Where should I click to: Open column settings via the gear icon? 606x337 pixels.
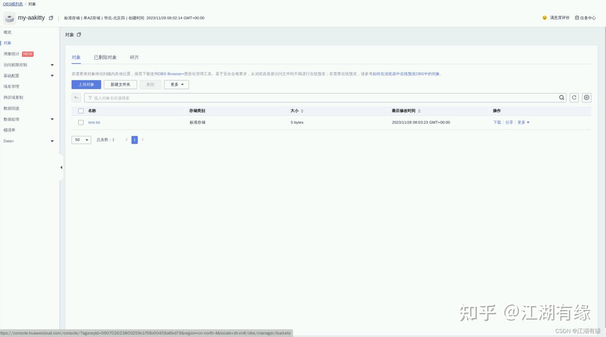click(586, 97)
